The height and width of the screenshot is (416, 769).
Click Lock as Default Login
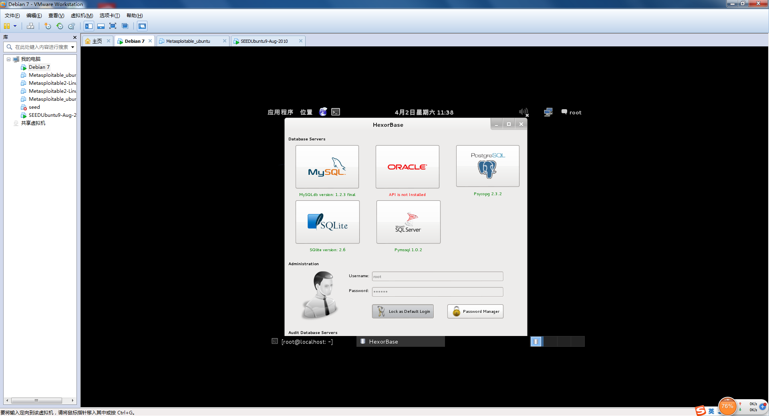tap(403, 312)
